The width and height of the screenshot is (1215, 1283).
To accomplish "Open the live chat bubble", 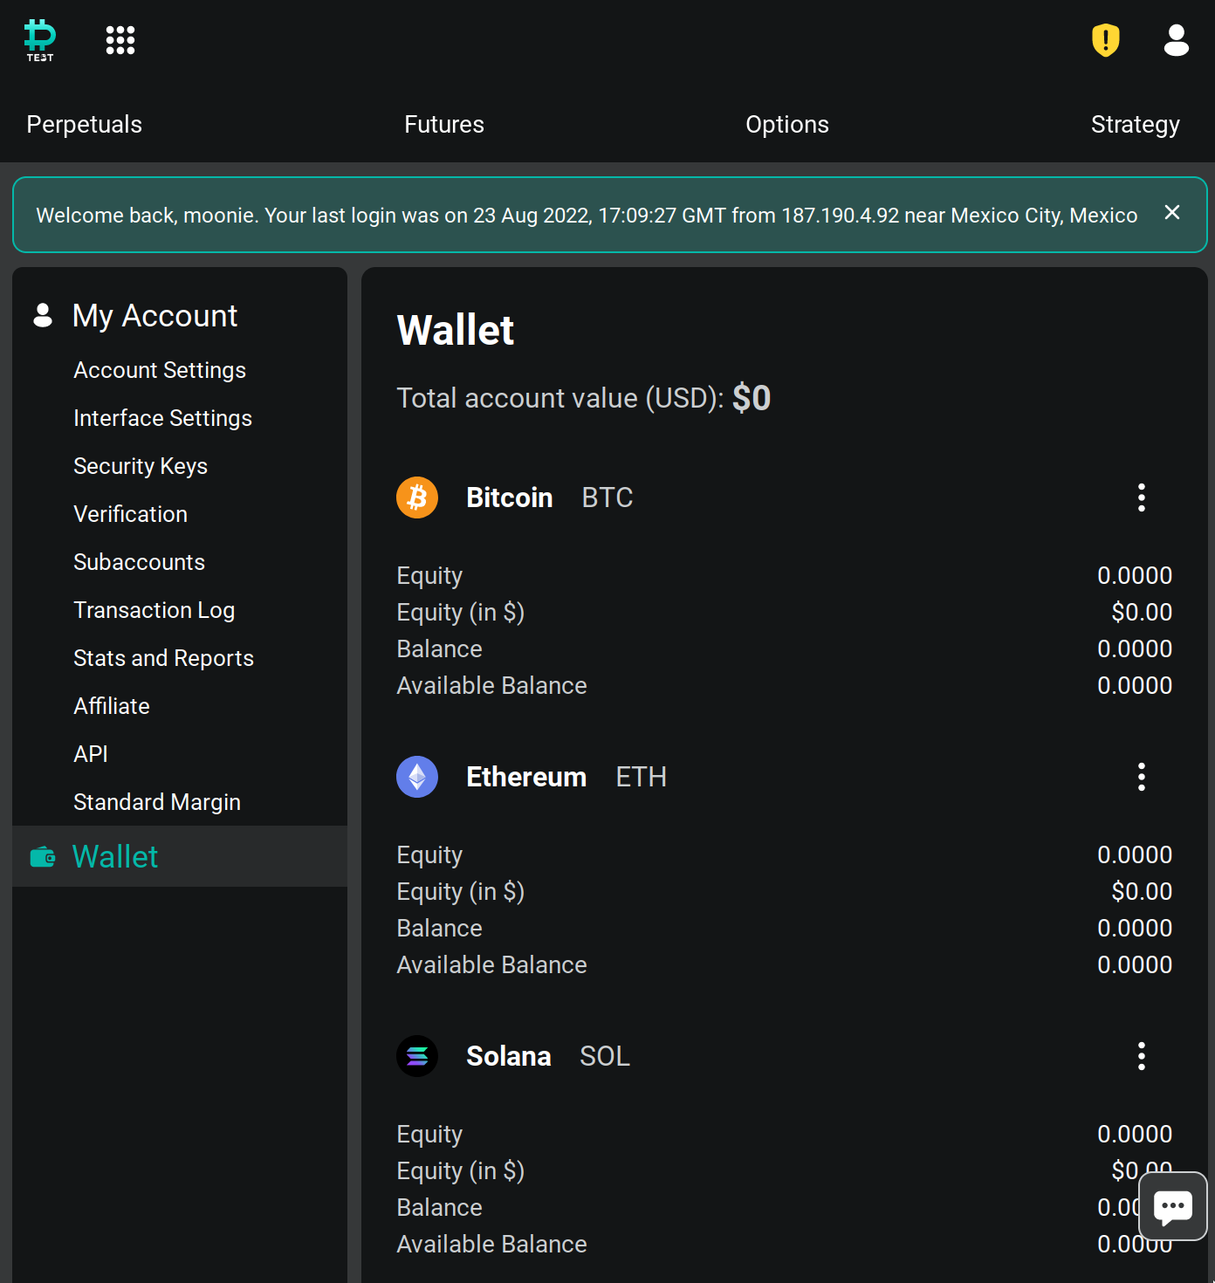I will (x=1172, y=1206).
